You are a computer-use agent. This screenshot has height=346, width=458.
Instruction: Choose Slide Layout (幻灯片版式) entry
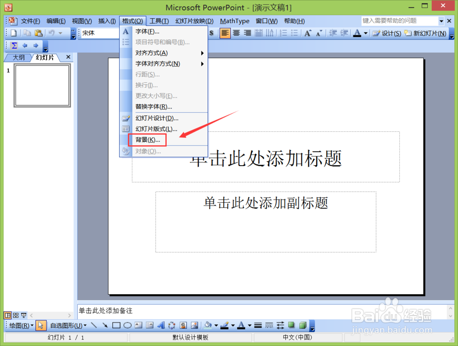click(x=164, y=129)
